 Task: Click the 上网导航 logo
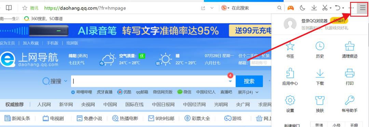point(29,59)
